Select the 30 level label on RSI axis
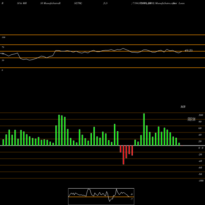 click(3, 60)
